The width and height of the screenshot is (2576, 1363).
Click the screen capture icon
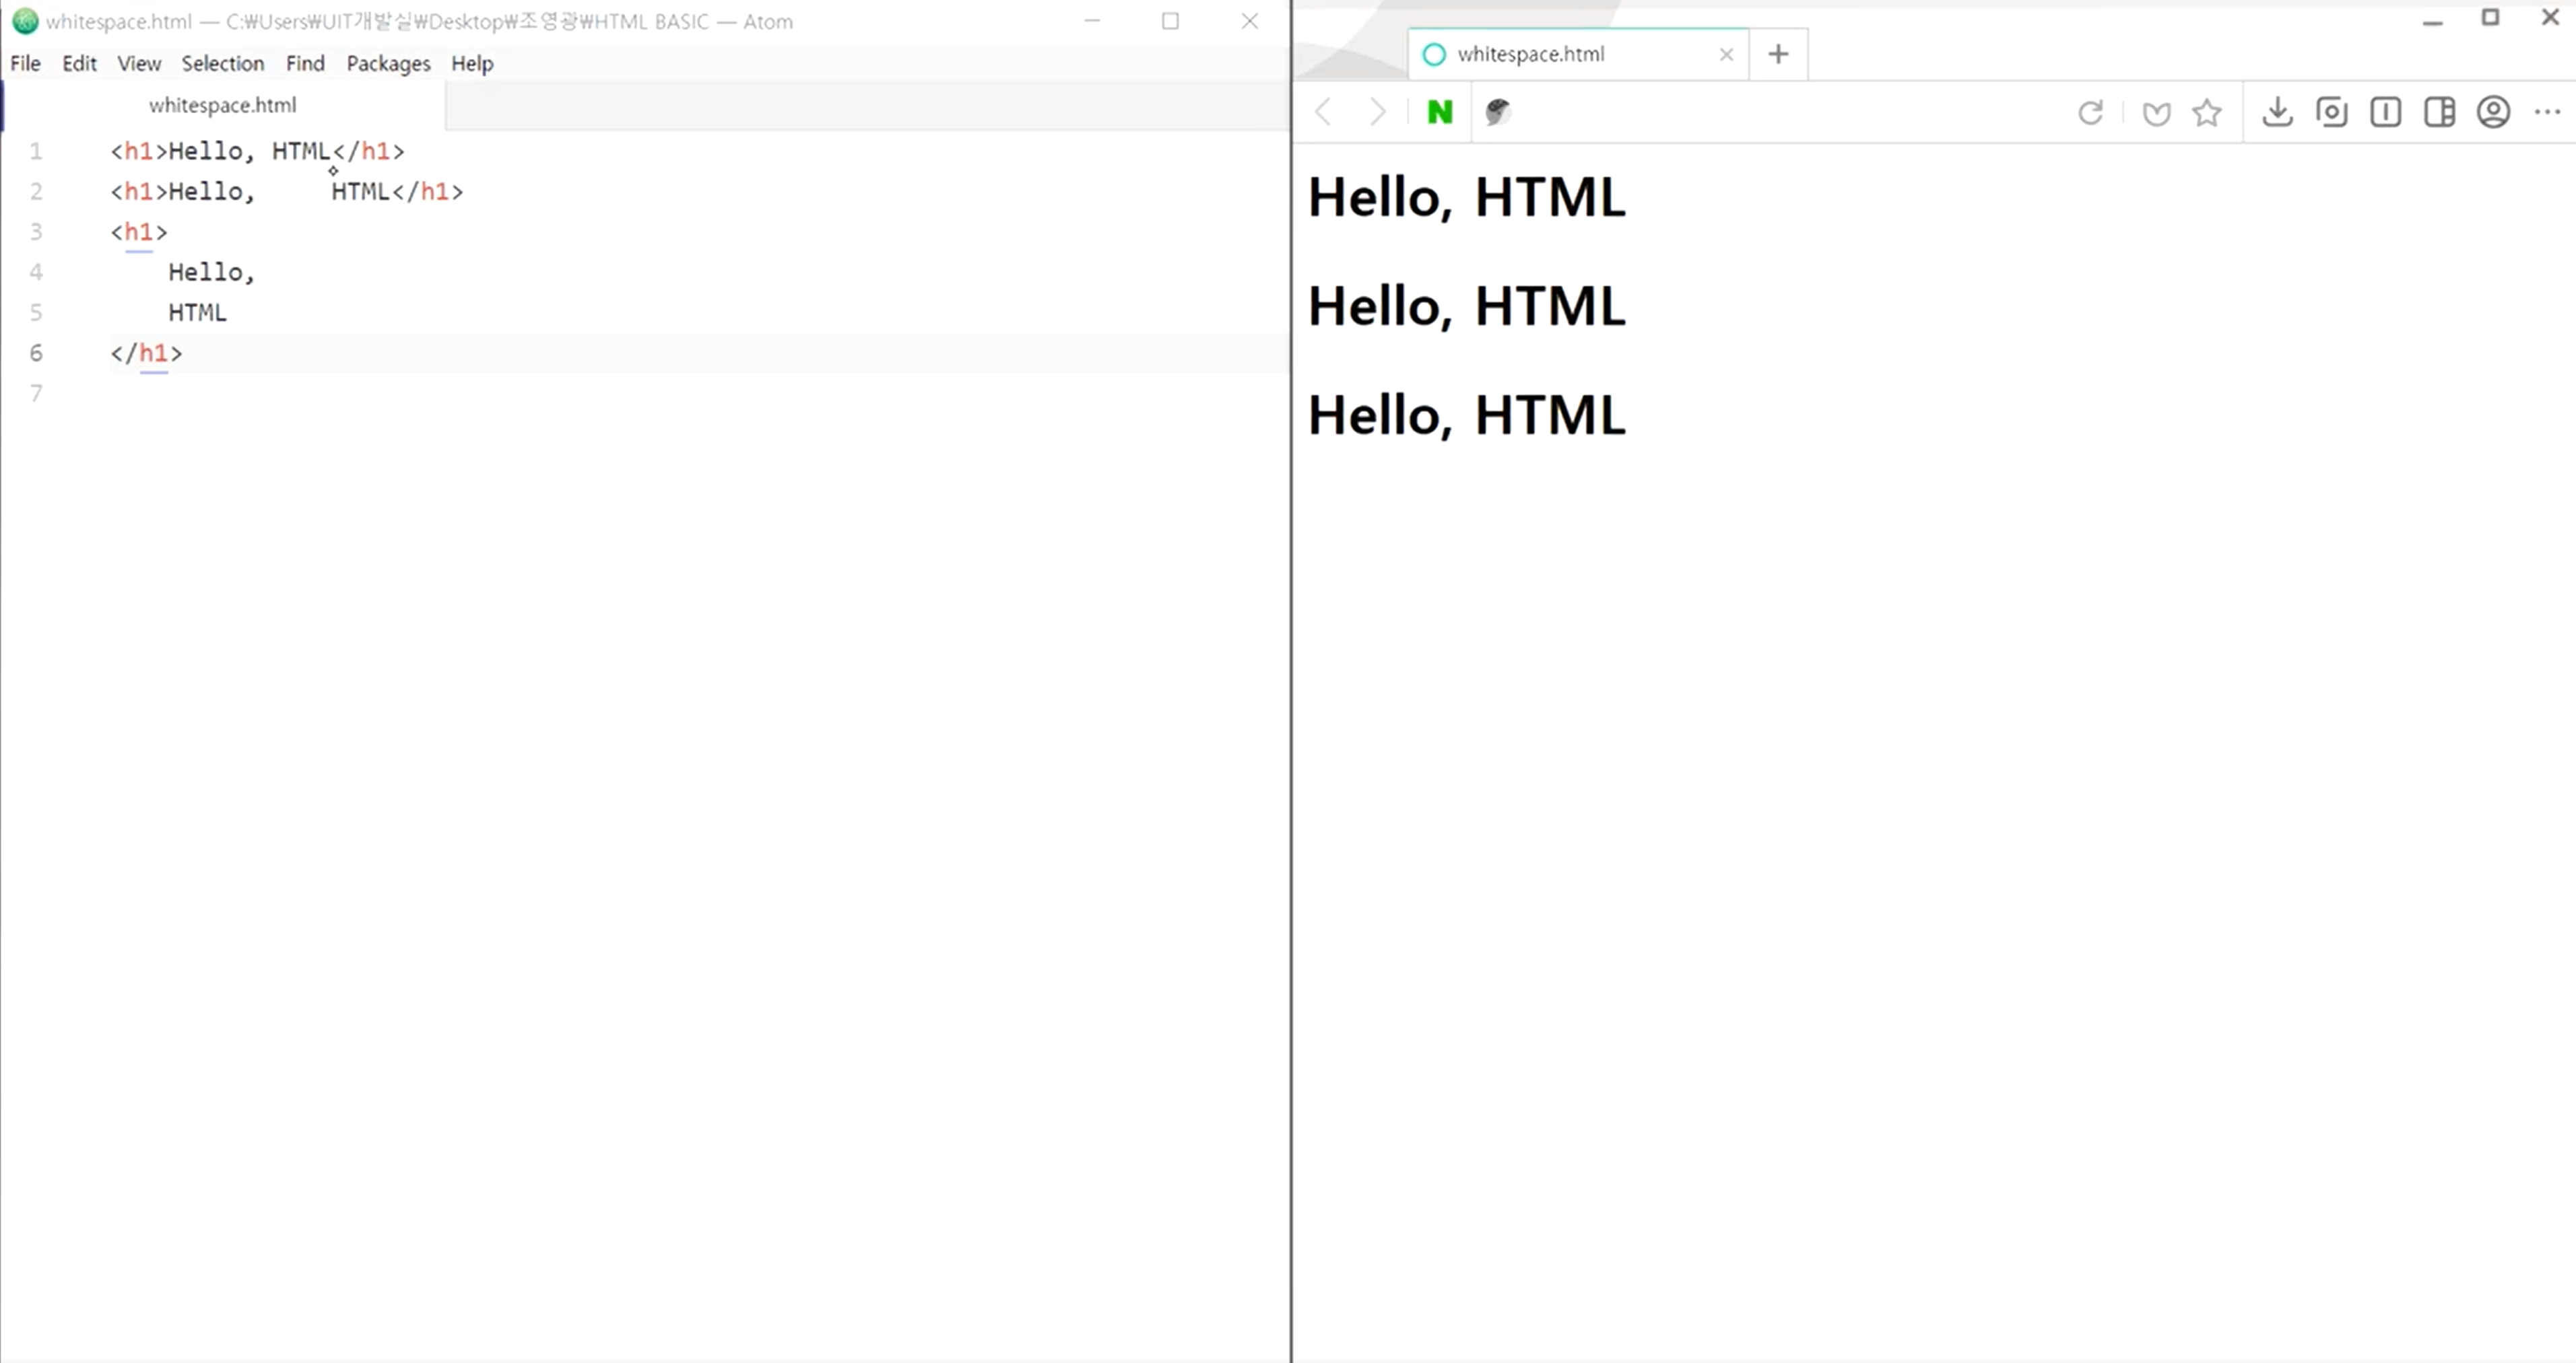2331,112
